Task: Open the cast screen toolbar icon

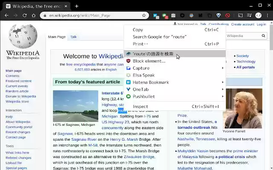Action: 240,15
